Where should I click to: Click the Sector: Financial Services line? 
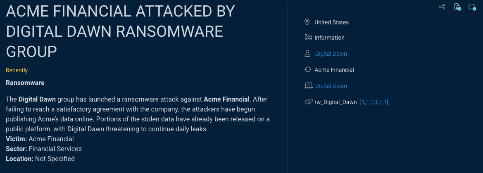click(x=44, y=149)
